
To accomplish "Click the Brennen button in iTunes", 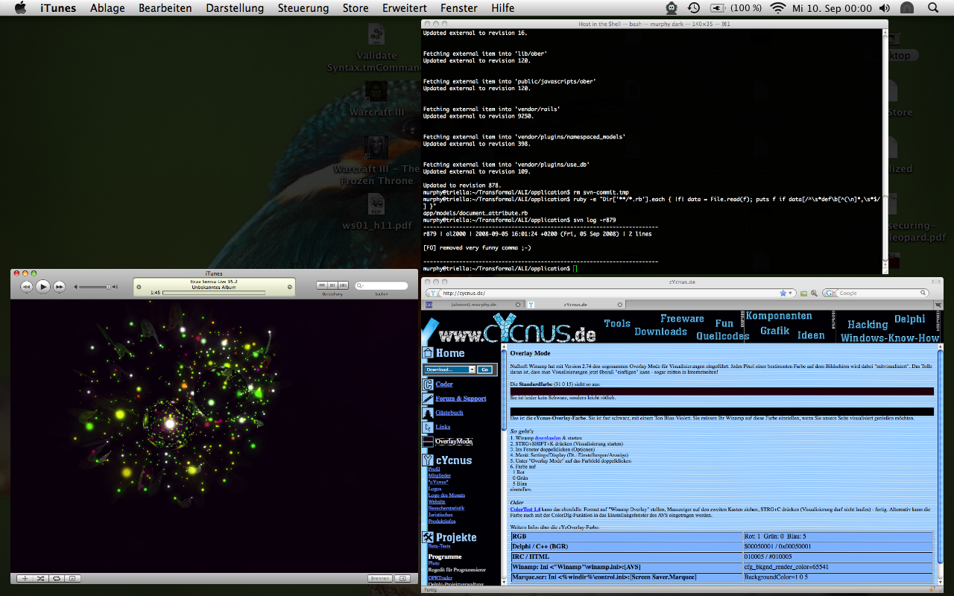I will 380,578.
